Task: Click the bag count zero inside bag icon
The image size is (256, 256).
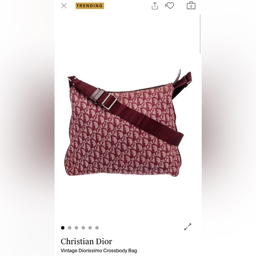Action: pos(191,7)
